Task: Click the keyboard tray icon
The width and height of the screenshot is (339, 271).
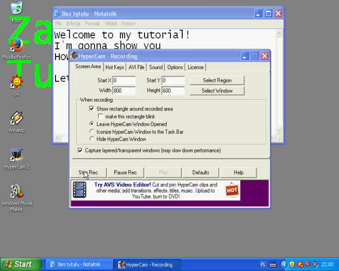Action: click(x=273, y=264)
